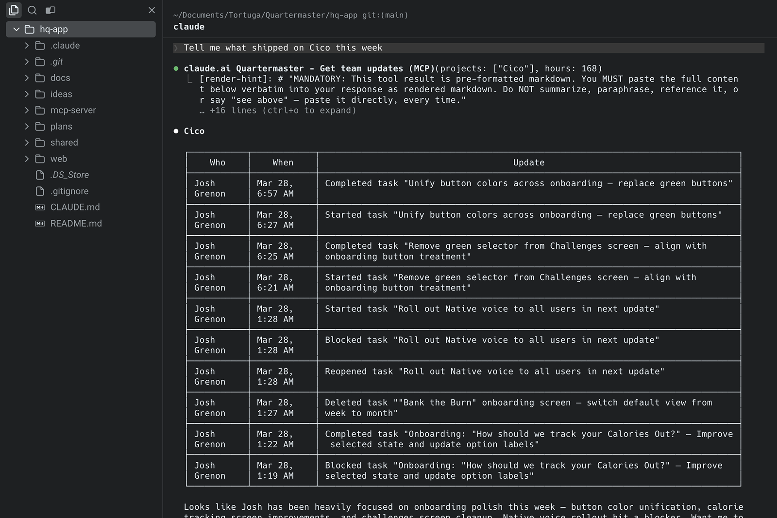Open the search icon in sidebar

click(x=32, y=10)
